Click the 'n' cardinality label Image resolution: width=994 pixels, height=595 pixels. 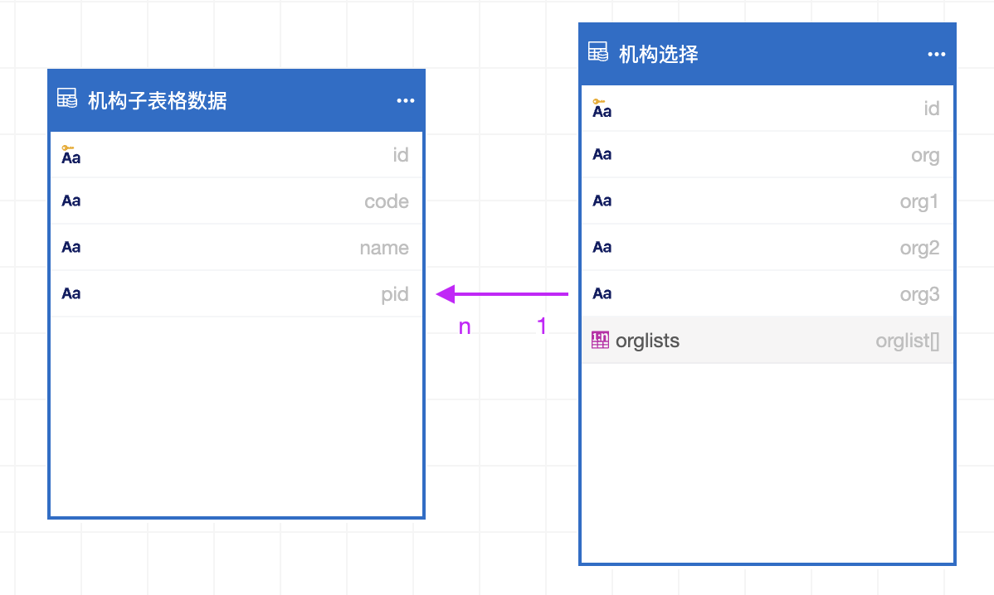point(465,327)
